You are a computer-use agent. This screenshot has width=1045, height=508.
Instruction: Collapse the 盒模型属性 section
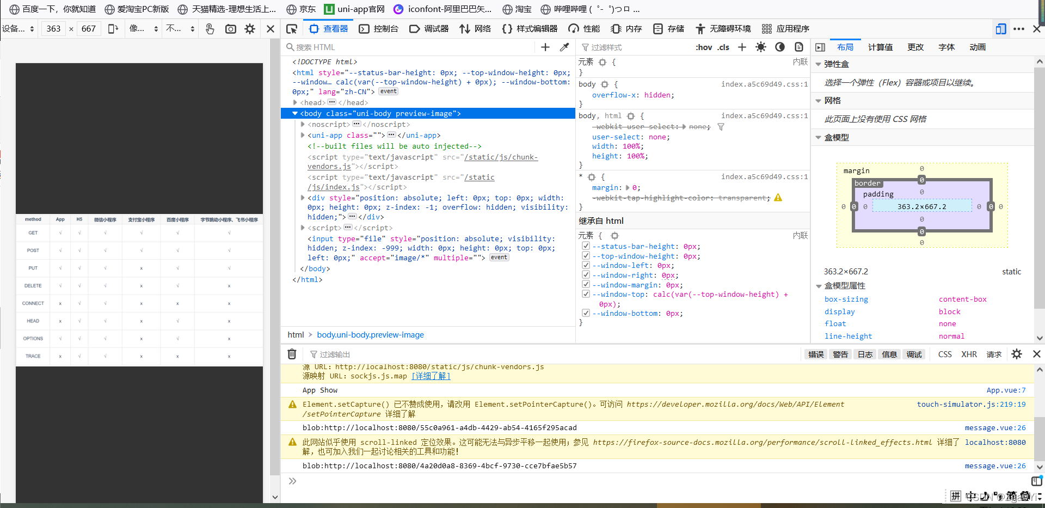pyautogui.click(x=818, y=286)
